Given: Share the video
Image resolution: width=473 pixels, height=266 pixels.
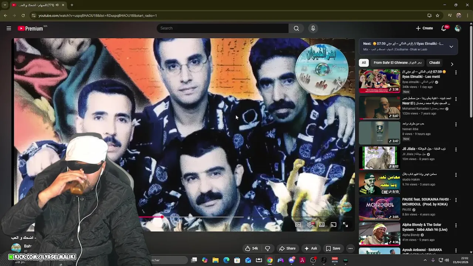Looking at the screenshot, I should (287, 248).
